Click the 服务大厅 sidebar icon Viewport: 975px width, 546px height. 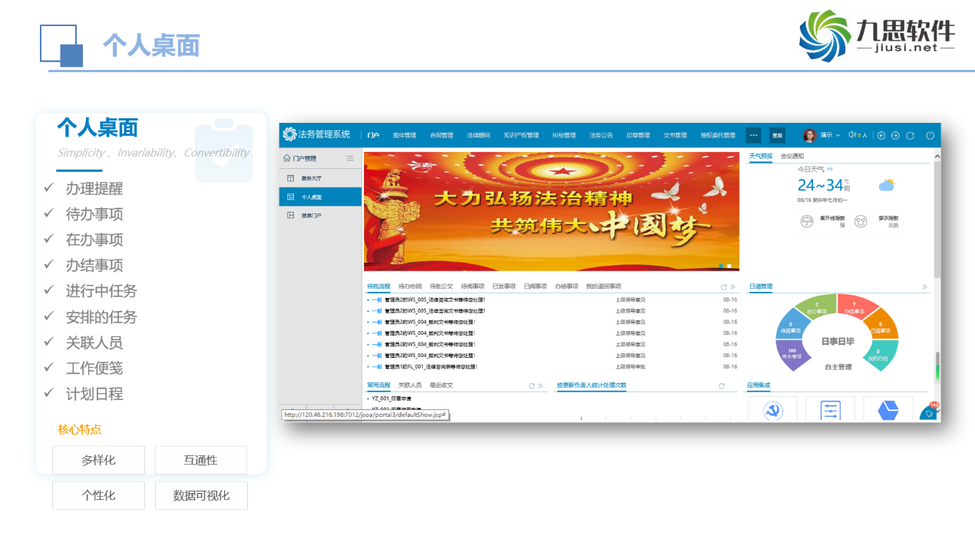[290, 178]
